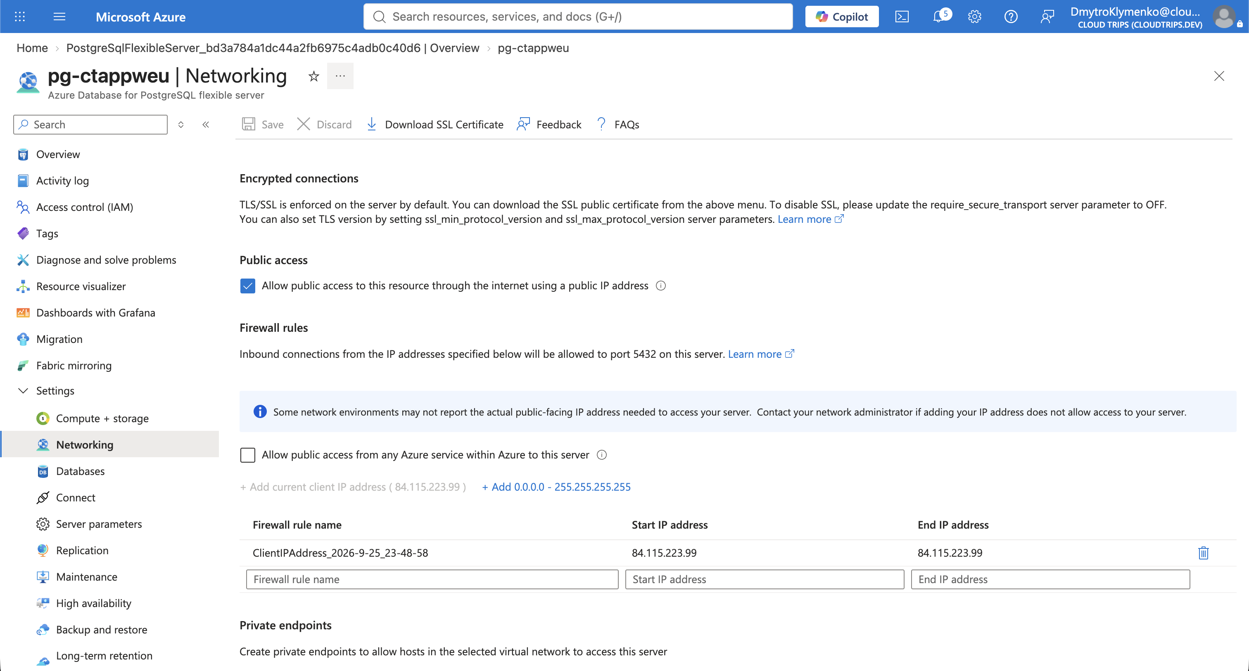1249x671 pixels.
Task: Select Networking in the sidebar
Action: tap(109, 445)
